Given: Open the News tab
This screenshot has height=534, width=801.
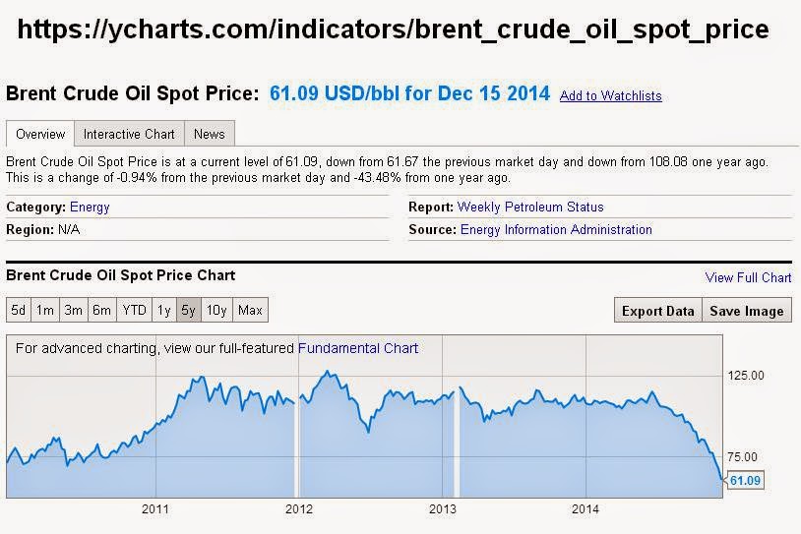Looking at the screenshot, I should pyautogui.click(x=209, y=134).
